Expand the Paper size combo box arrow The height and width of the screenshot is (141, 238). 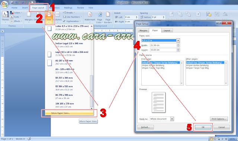point(178,41)
